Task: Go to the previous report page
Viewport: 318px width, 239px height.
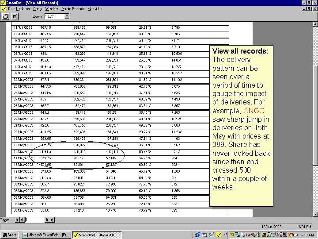Action: [x=22, y=220]
